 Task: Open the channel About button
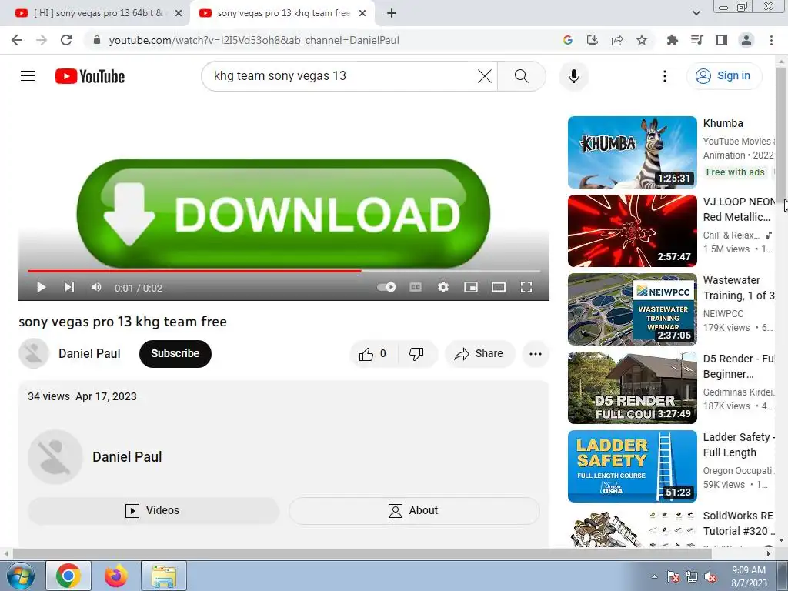click(414, 511)
